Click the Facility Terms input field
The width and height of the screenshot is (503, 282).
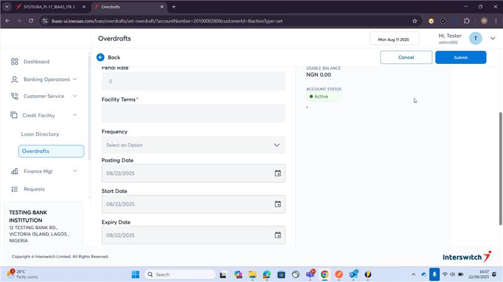pos(193,113)
